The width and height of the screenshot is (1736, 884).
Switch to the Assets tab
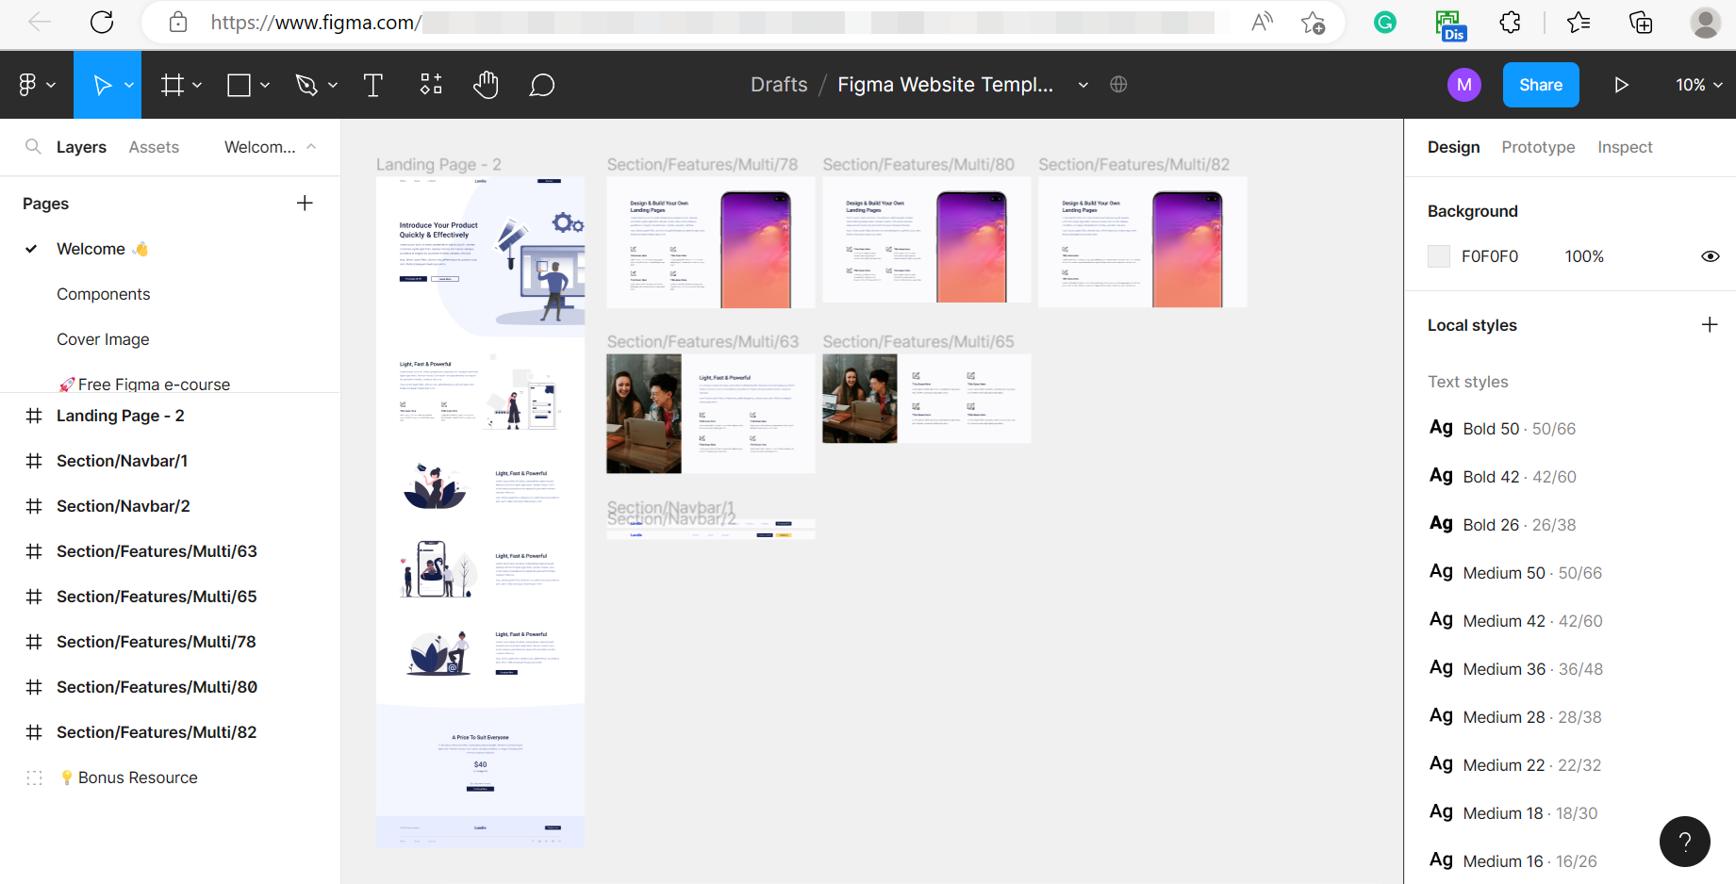point(154,147)
